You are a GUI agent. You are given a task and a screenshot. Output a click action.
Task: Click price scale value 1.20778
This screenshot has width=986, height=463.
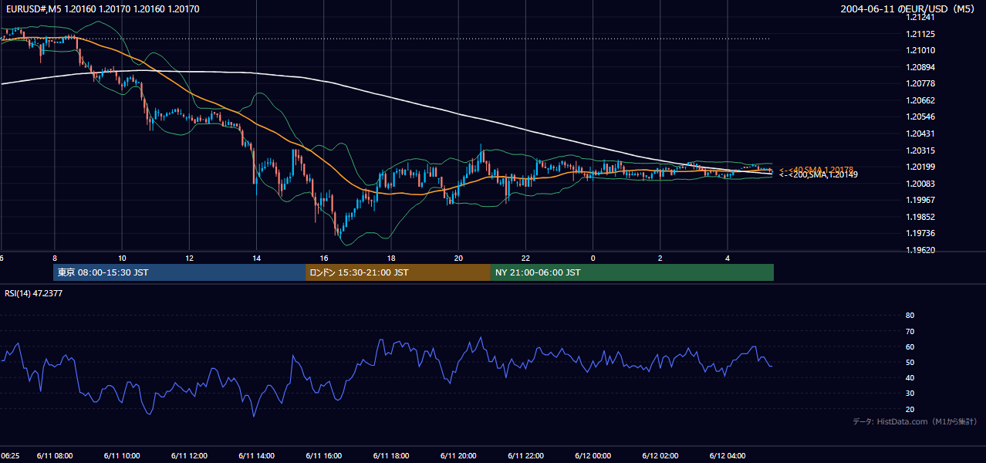pyautogui.click(x=920, y=83)
